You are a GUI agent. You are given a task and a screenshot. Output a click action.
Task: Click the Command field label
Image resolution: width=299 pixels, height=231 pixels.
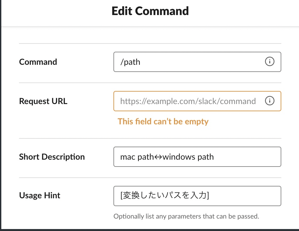38,62
